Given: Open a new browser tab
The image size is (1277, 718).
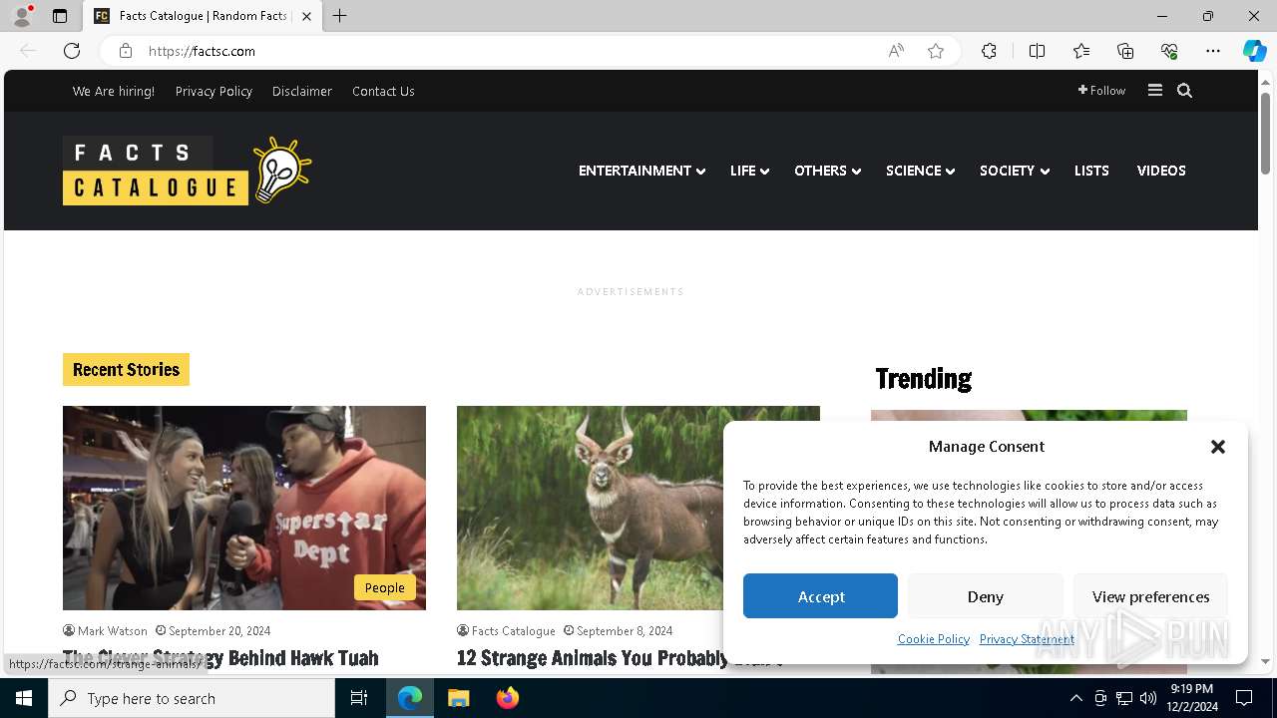Looking at the screenshot, I should [340, 16].
